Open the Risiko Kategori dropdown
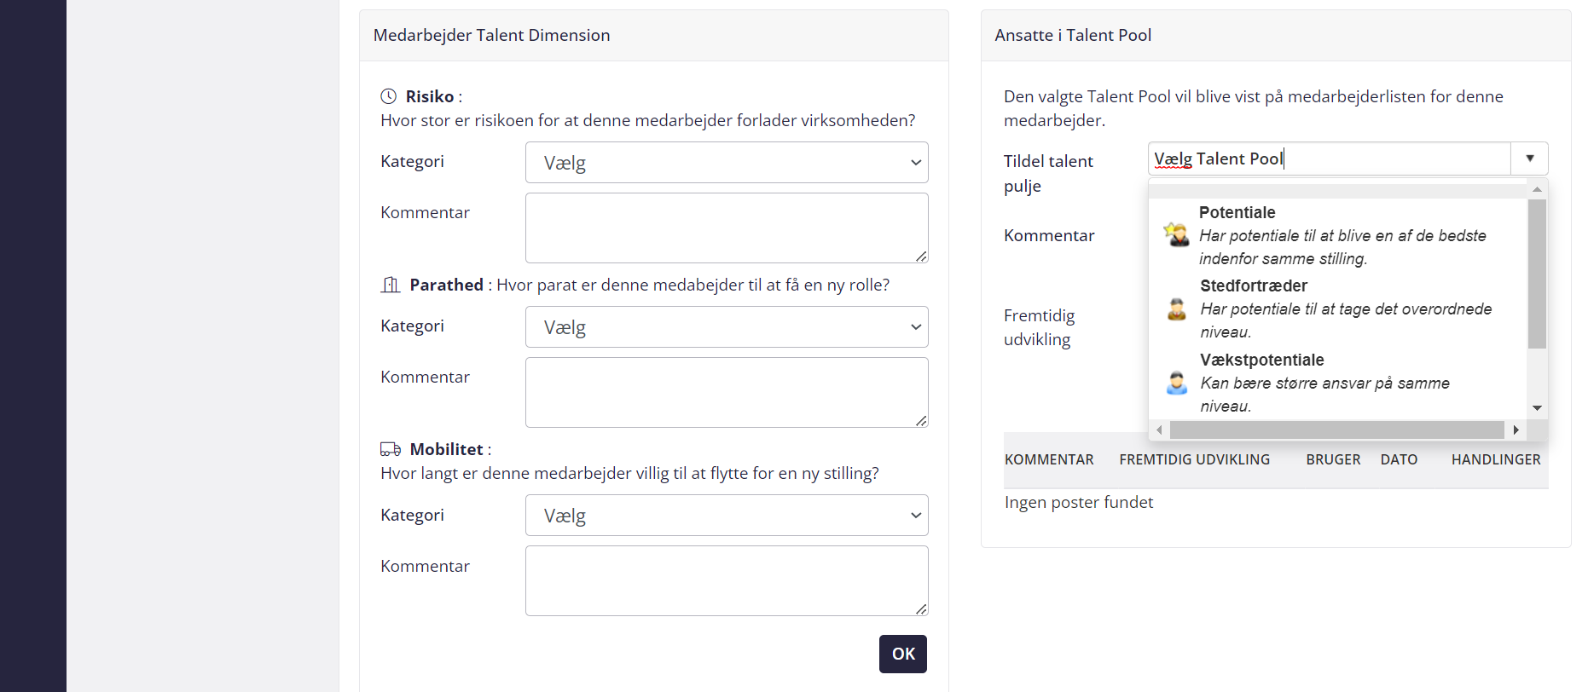This screenshot has width=1588, height=692. [727, 162]
